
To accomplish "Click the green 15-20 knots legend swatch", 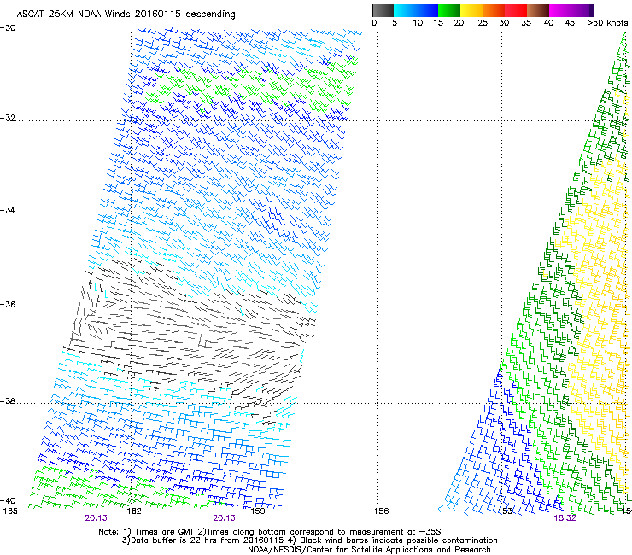I will [449, 10].
